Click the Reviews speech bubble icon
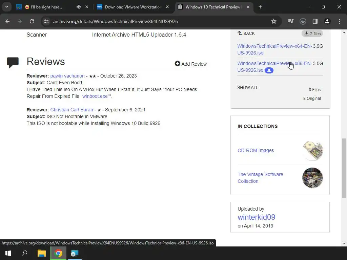Image resolution: width=347 pixels, height=260 pixels. point(13,63)
